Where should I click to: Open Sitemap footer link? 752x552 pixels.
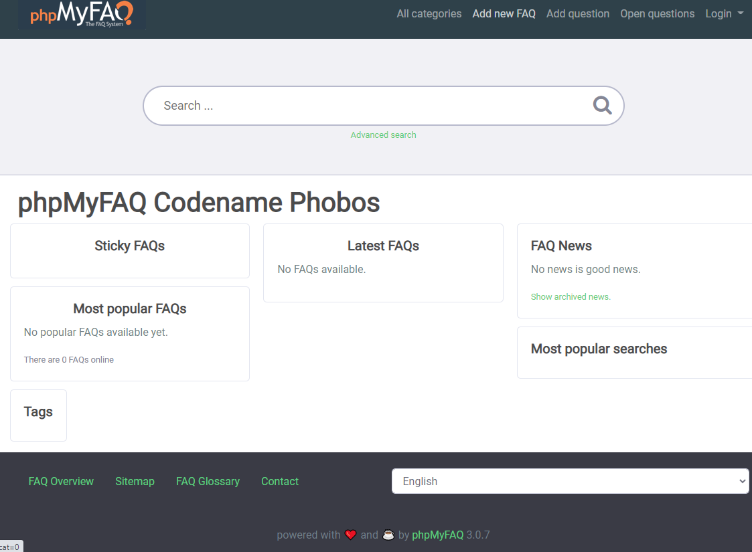[x=135, y=481]
